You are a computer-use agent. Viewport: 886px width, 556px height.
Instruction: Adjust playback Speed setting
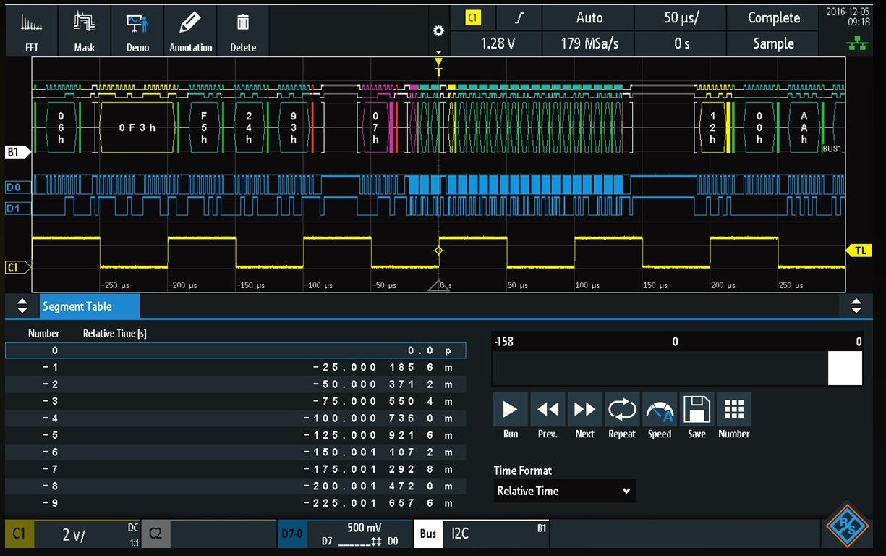(659, 416)
